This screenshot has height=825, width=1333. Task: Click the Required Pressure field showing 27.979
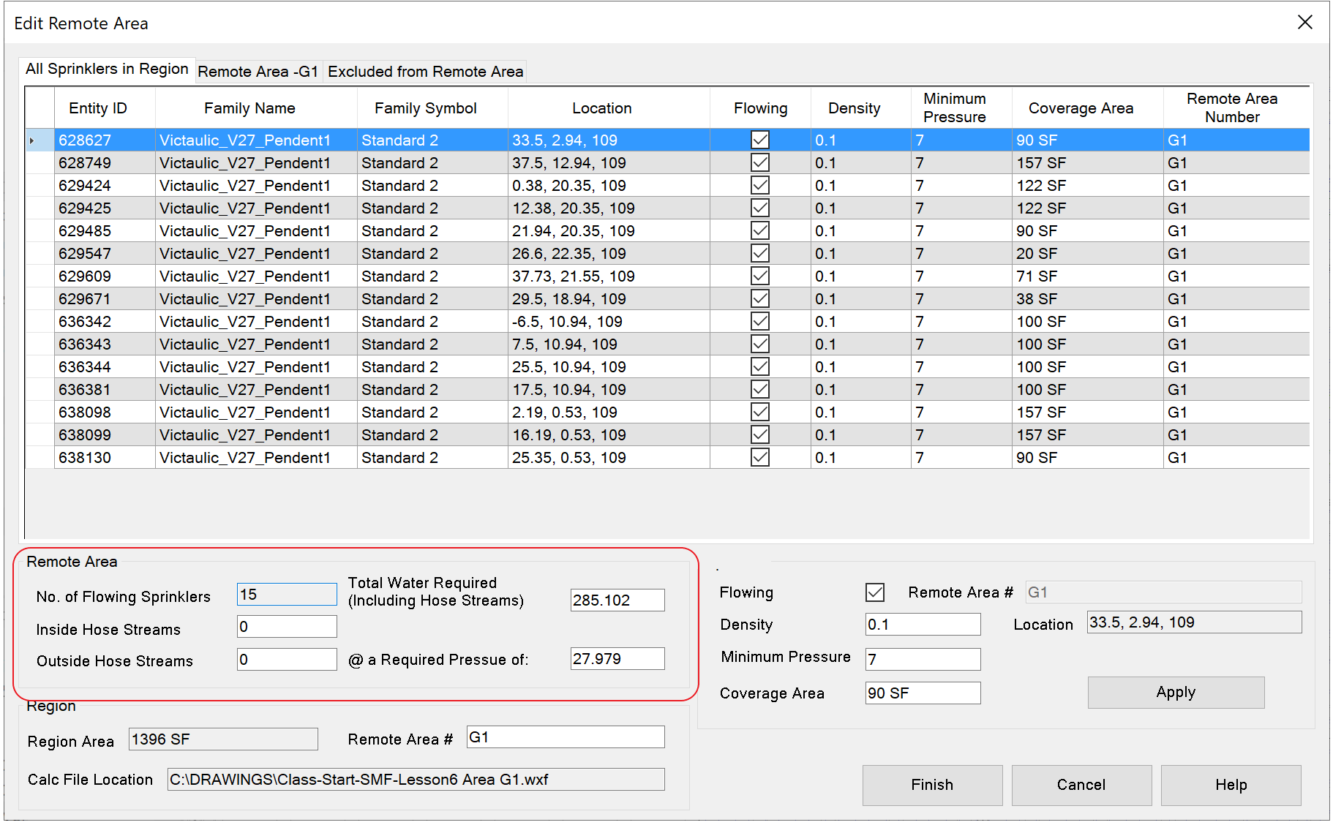[x=617, y=658]
